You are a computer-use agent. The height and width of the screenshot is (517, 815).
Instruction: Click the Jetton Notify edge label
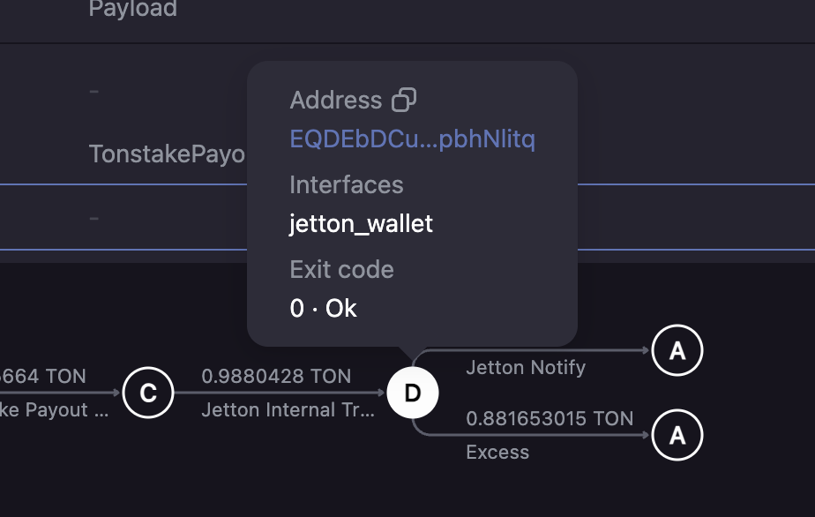[x=526, y=368]
